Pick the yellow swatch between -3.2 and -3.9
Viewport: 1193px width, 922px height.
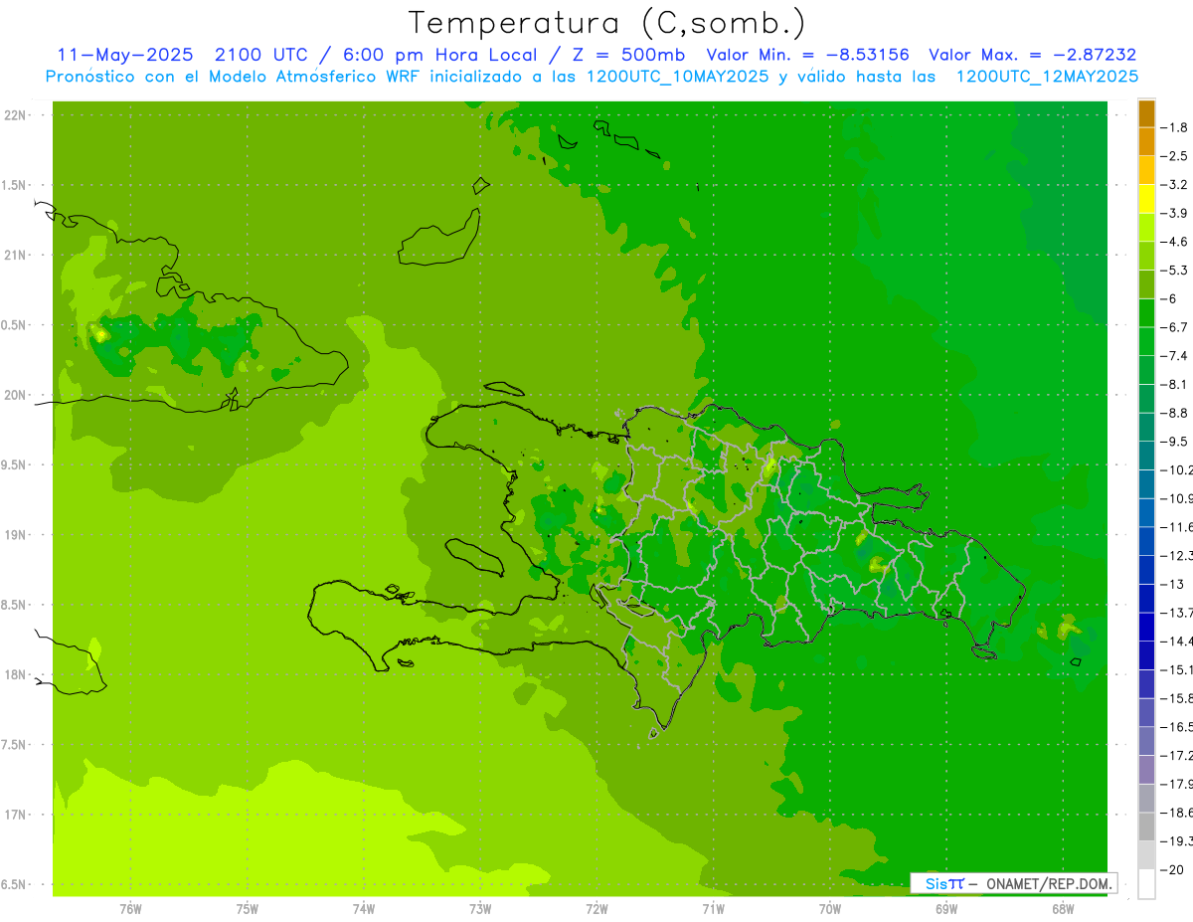[1146, 199]
